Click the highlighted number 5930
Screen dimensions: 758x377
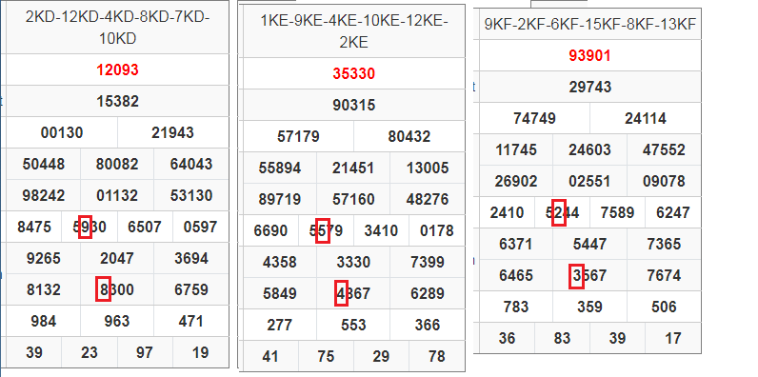90,227
